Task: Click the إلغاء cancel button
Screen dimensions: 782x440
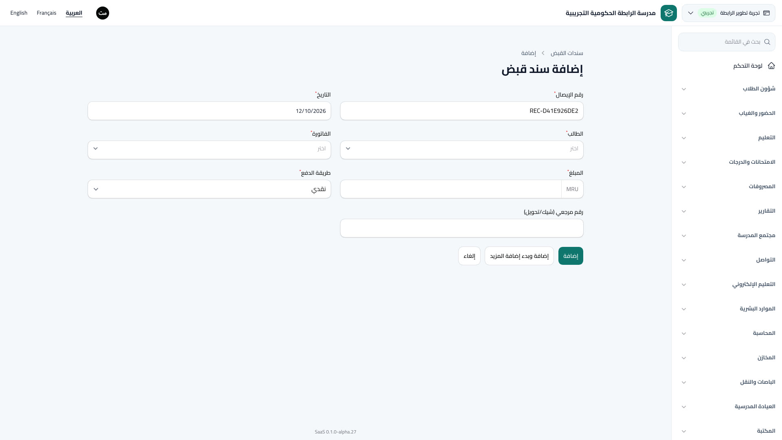Action: 469,256
